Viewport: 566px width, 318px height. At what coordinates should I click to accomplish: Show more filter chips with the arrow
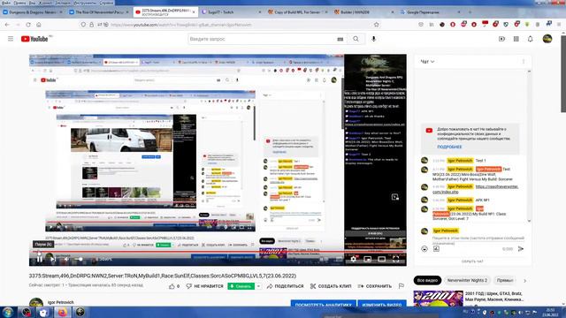(x=524, y=280)
